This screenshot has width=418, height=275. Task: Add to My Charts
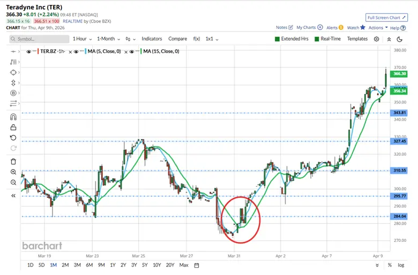click(310, 27)
